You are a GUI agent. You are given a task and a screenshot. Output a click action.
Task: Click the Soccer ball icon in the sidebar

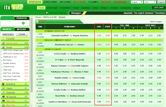(x=3, y=47)
